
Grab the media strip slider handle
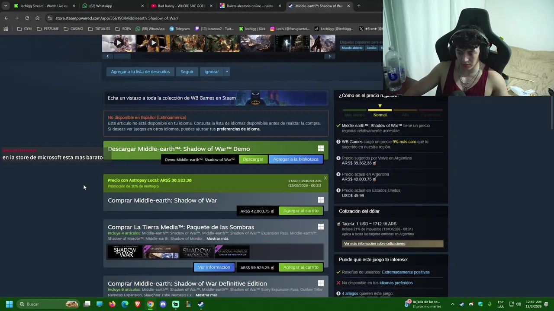[122, 56]
